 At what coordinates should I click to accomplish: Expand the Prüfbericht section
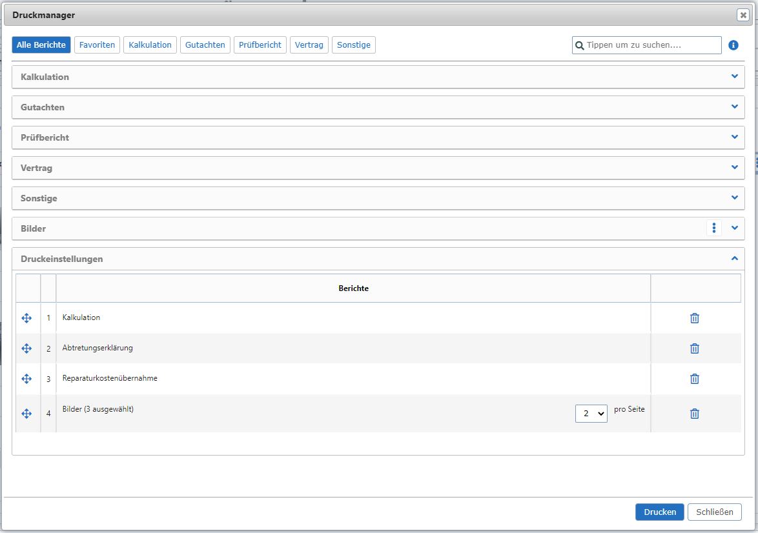tap(734, 137)
